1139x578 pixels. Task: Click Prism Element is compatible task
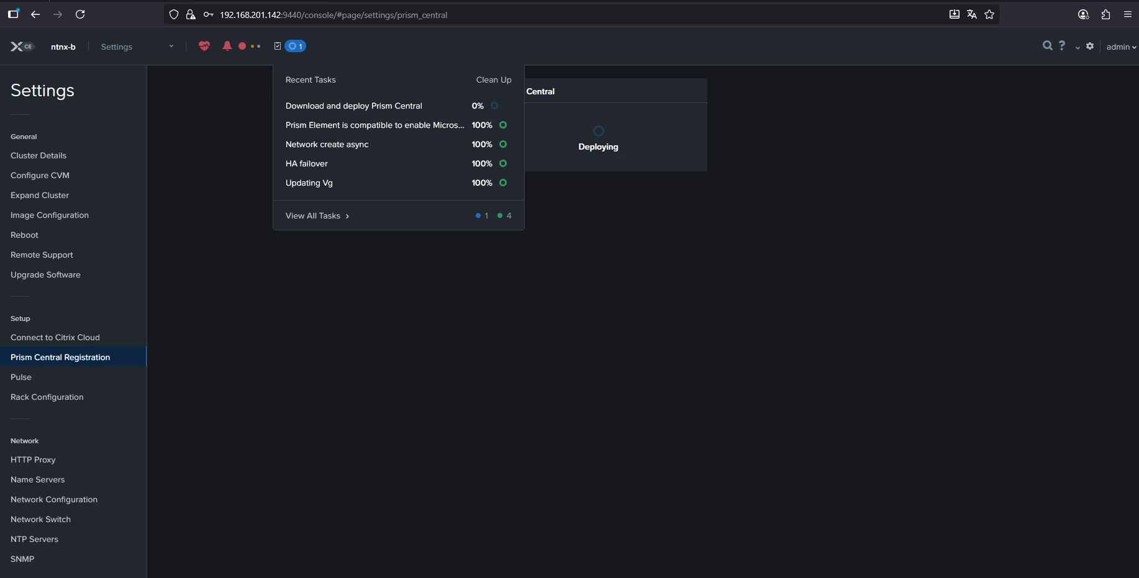pyautogui.click(x=374, y=125)
